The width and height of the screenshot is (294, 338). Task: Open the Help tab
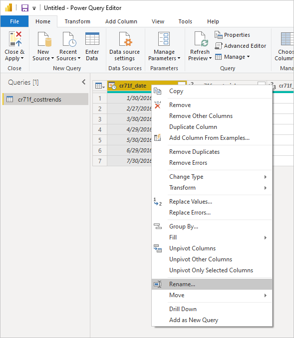213,21
